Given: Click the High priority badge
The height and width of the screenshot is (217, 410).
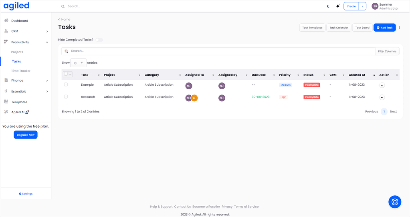Looking at the screenshot, I should 283,97.
